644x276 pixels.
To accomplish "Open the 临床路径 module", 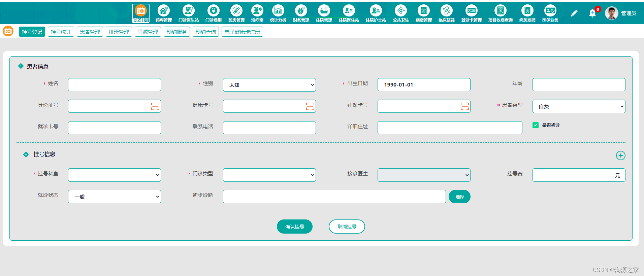I will tap(447, 13).
